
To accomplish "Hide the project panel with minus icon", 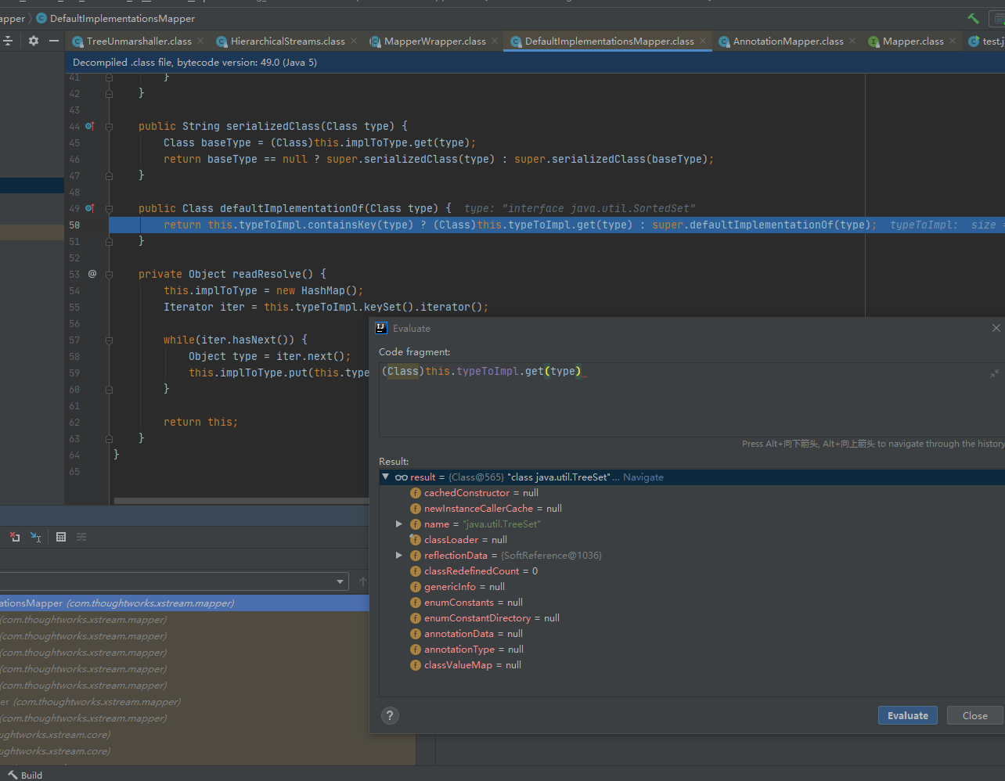I will [53, 41].
